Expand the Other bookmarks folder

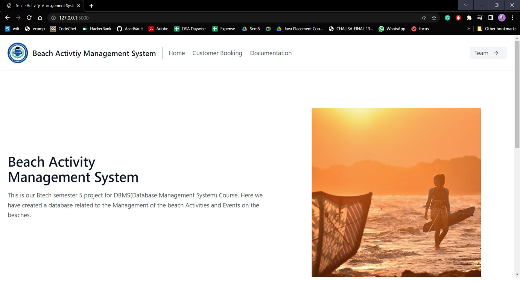coord(497,29)
